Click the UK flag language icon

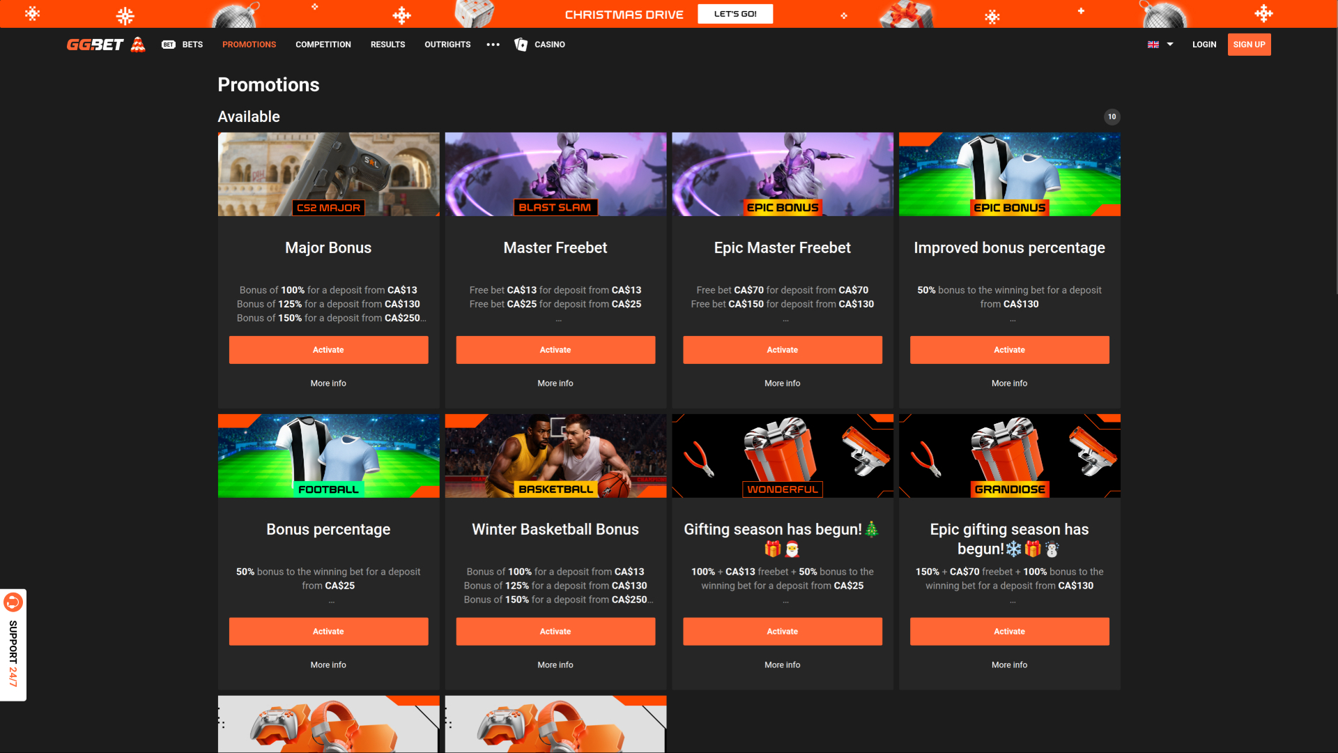[x=1153, y=44]
